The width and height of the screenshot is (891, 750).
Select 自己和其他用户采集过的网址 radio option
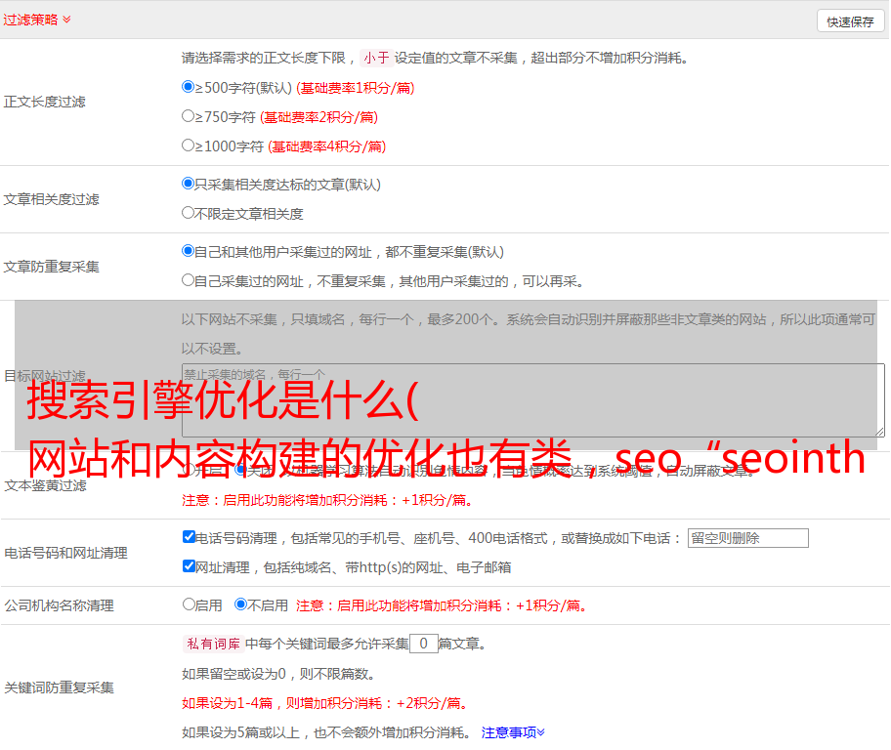click(x=188, y=251)
